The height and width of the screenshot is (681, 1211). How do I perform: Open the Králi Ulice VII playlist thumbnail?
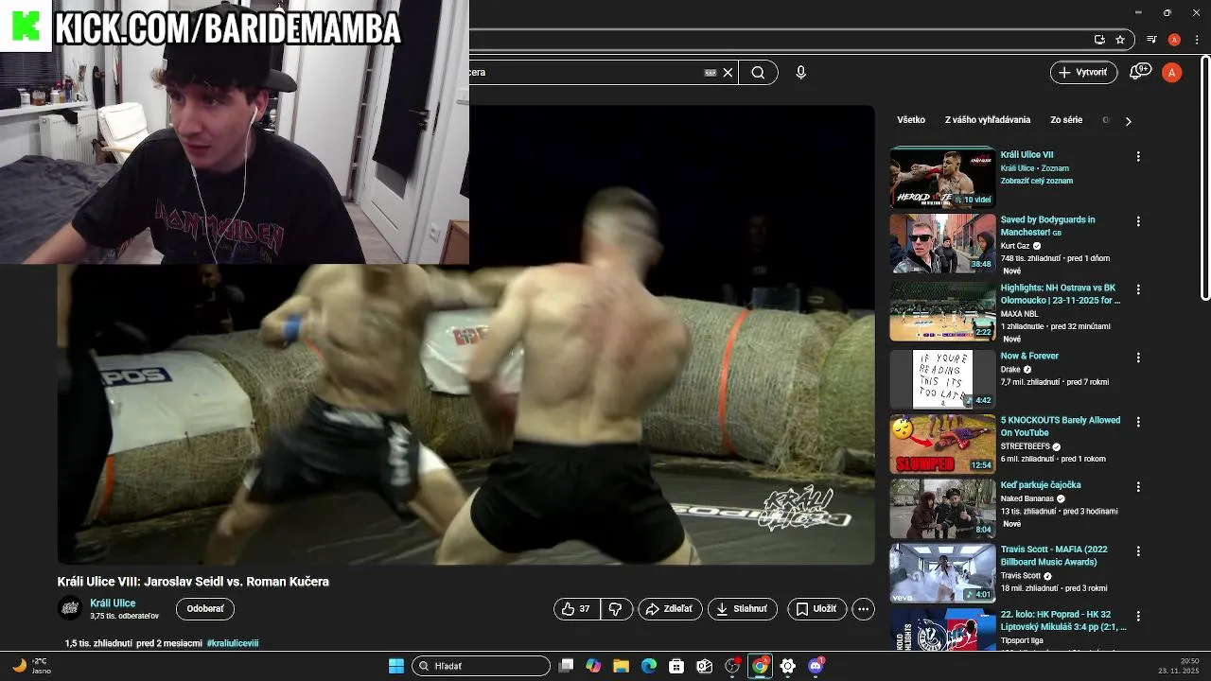click(942, 177)
